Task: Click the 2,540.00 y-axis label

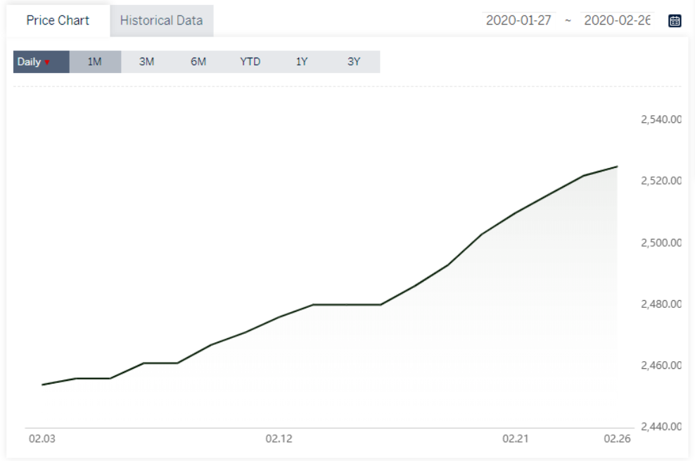Action: coord(661,119)
